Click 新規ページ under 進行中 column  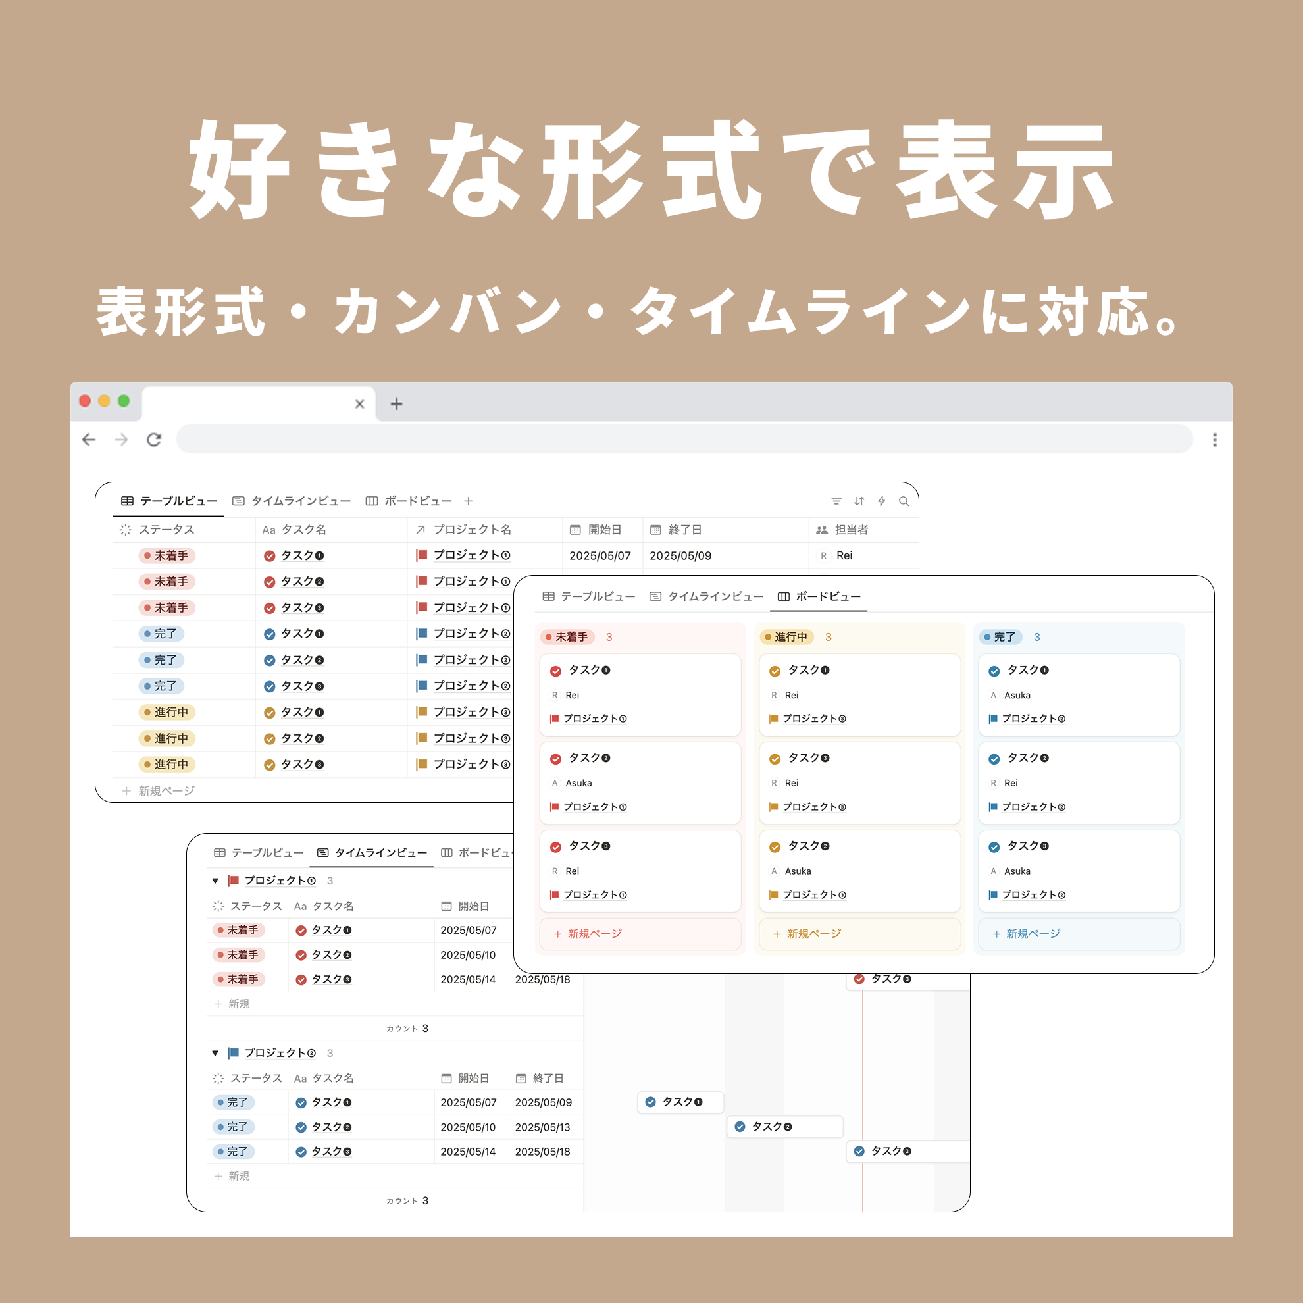click(807, 933)
